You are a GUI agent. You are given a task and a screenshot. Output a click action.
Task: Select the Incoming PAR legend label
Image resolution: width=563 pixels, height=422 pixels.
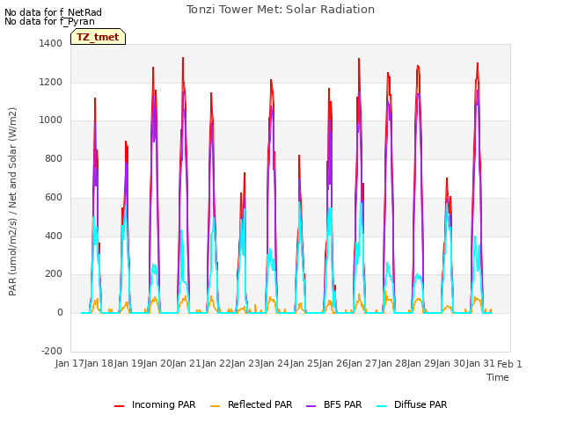(x=164, y=404)
